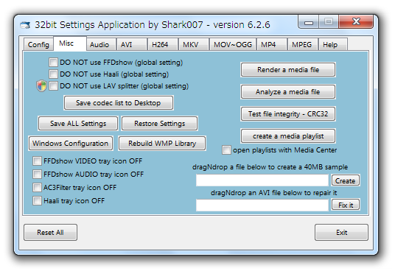Image resolution: width=395 pixels, height=271 pixels.
Task: Select the MP4 tab
Action: coord(272,44)
